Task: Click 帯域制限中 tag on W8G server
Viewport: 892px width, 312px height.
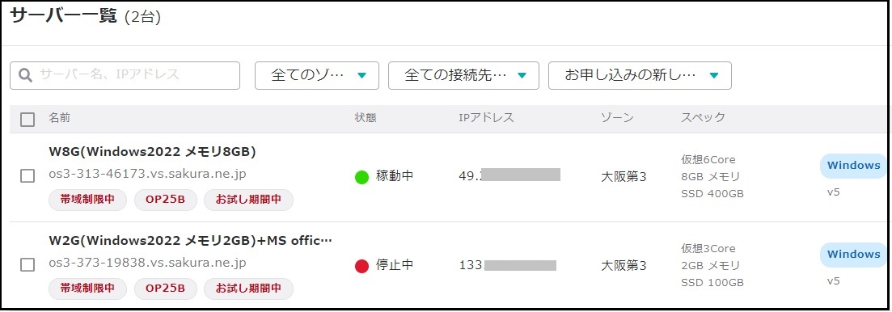Action: click(87, 200)
